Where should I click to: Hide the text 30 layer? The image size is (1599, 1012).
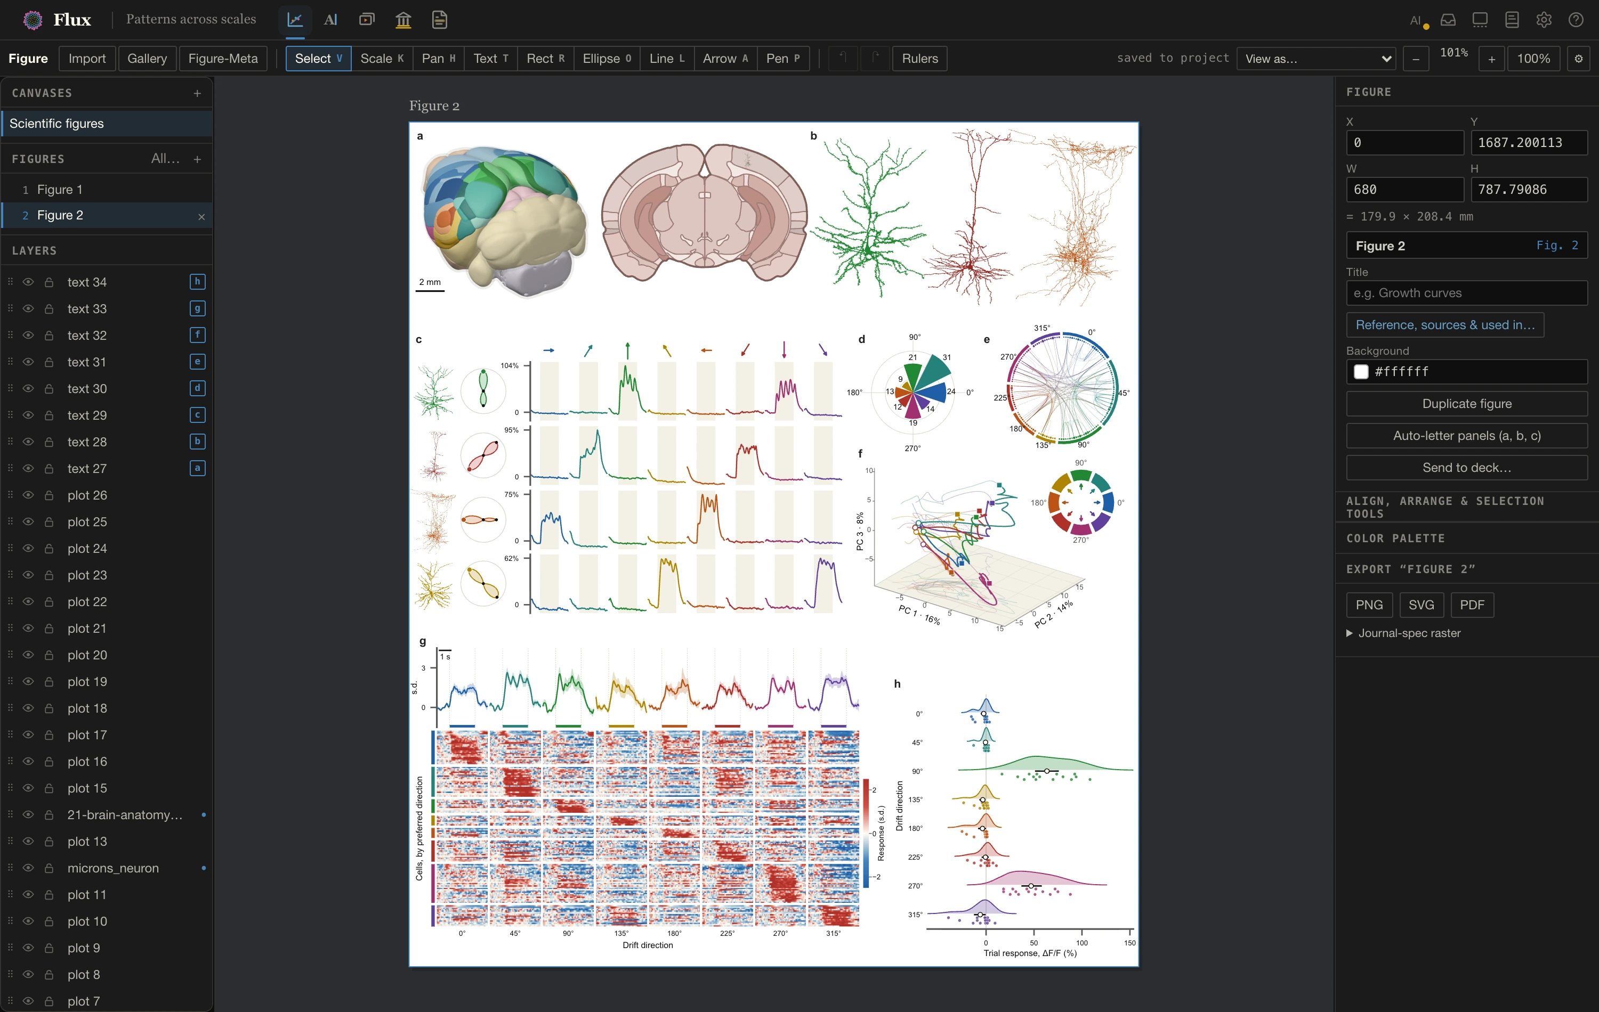29,389
